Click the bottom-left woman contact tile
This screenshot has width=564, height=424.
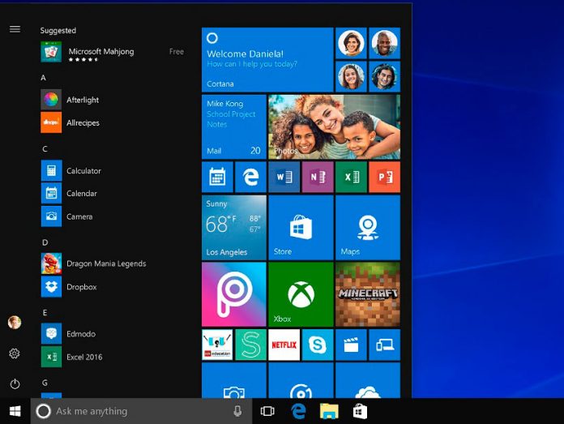tap(351, 77)
